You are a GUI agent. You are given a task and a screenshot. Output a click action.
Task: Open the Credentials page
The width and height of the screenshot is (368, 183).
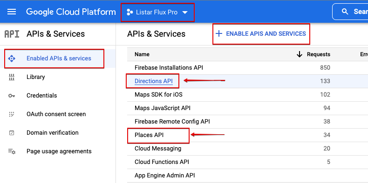tap(42, 96)
